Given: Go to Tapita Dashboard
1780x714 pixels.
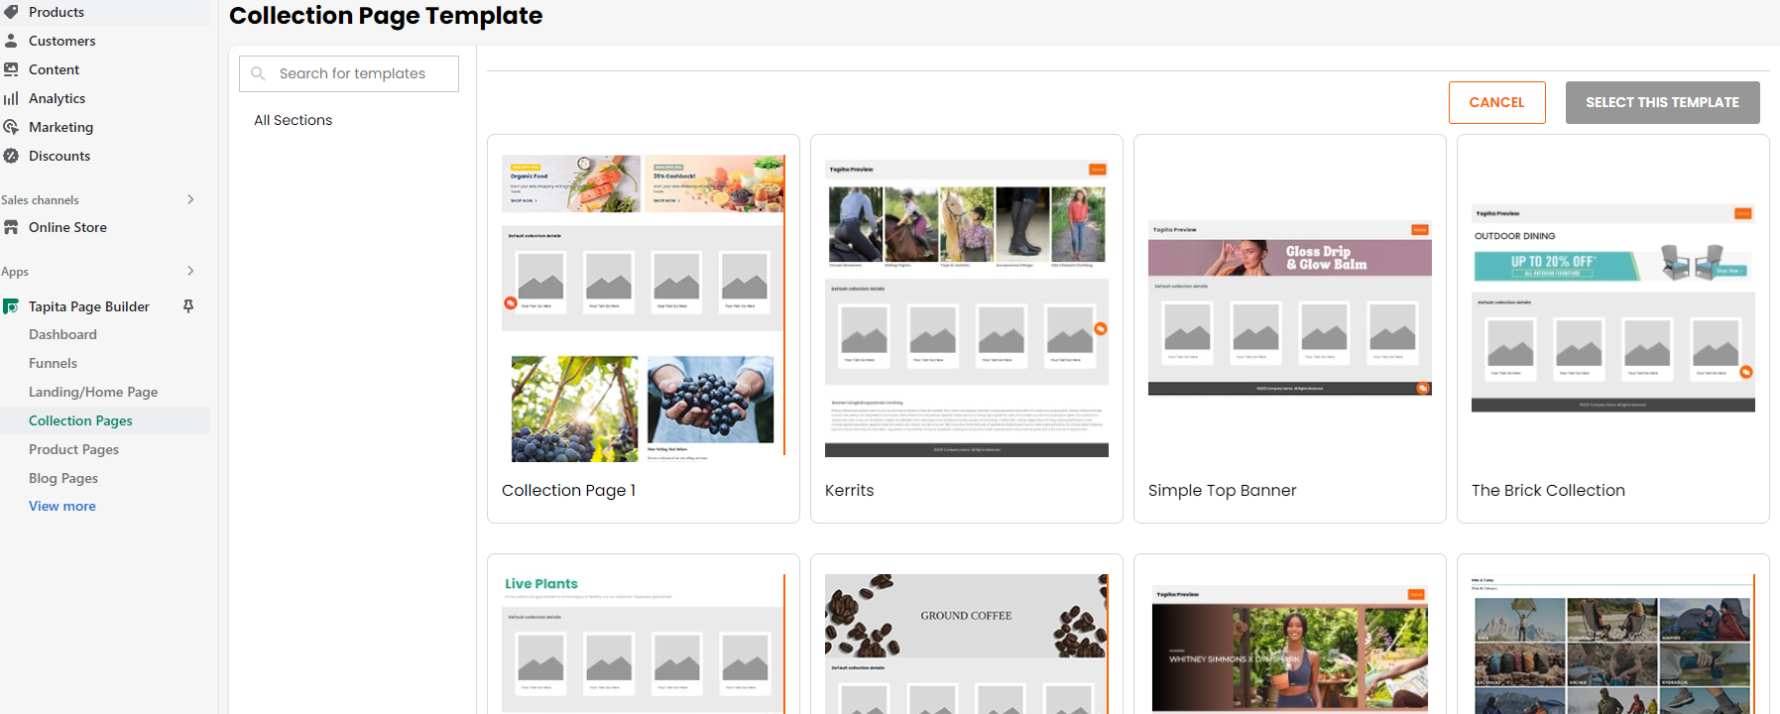Looking at the screenshot, I should coord(62,334).
